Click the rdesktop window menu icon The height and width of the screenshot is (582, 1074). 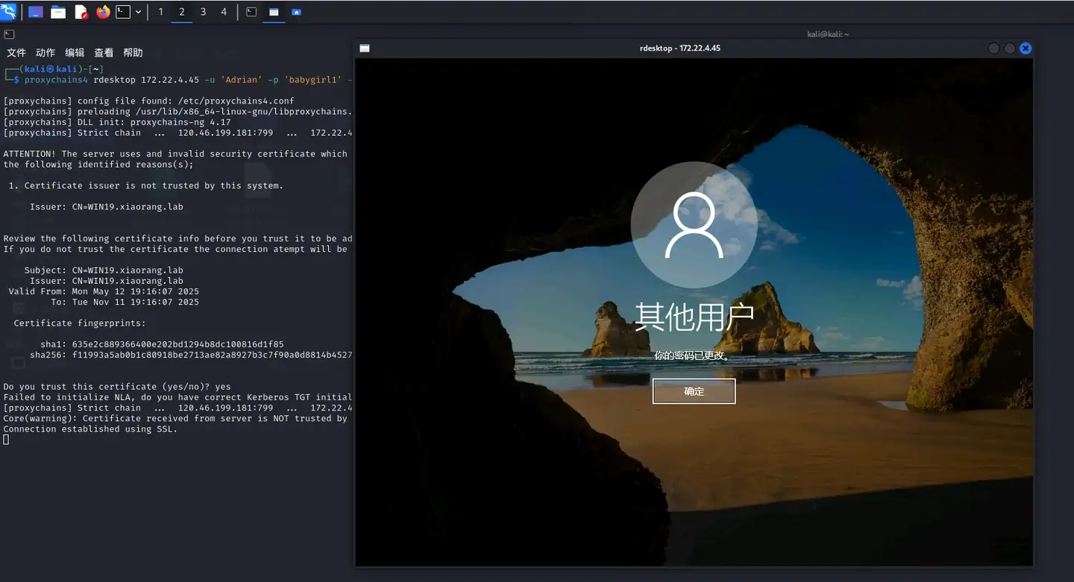[x=365, y=48]
